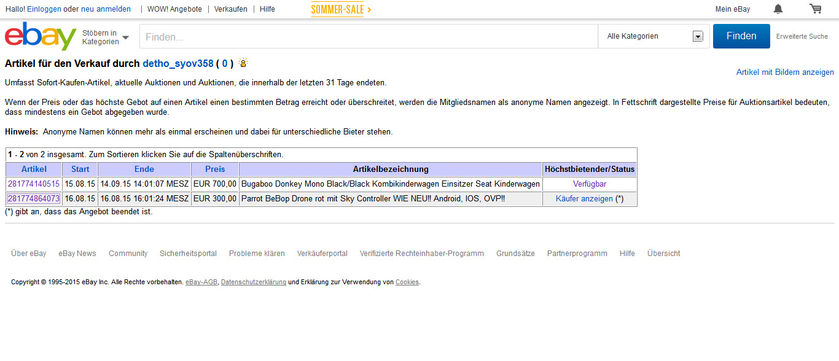The height and width of the screenshot is (361, 839).
Task: Open Verkäuferportal in the footer
Action: (x=322, y=254)
